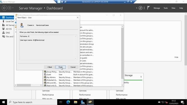The height and width of the screenshot is (105, 187).
Task: Open the View menu in Server Manager
Action: click(x=173, y=8)
